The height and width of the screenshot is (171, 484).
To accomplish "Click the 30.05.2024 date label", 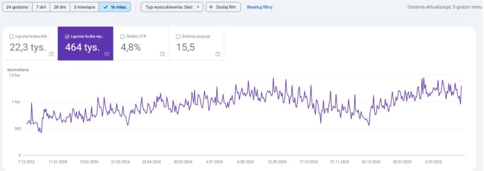I will 183,162.
